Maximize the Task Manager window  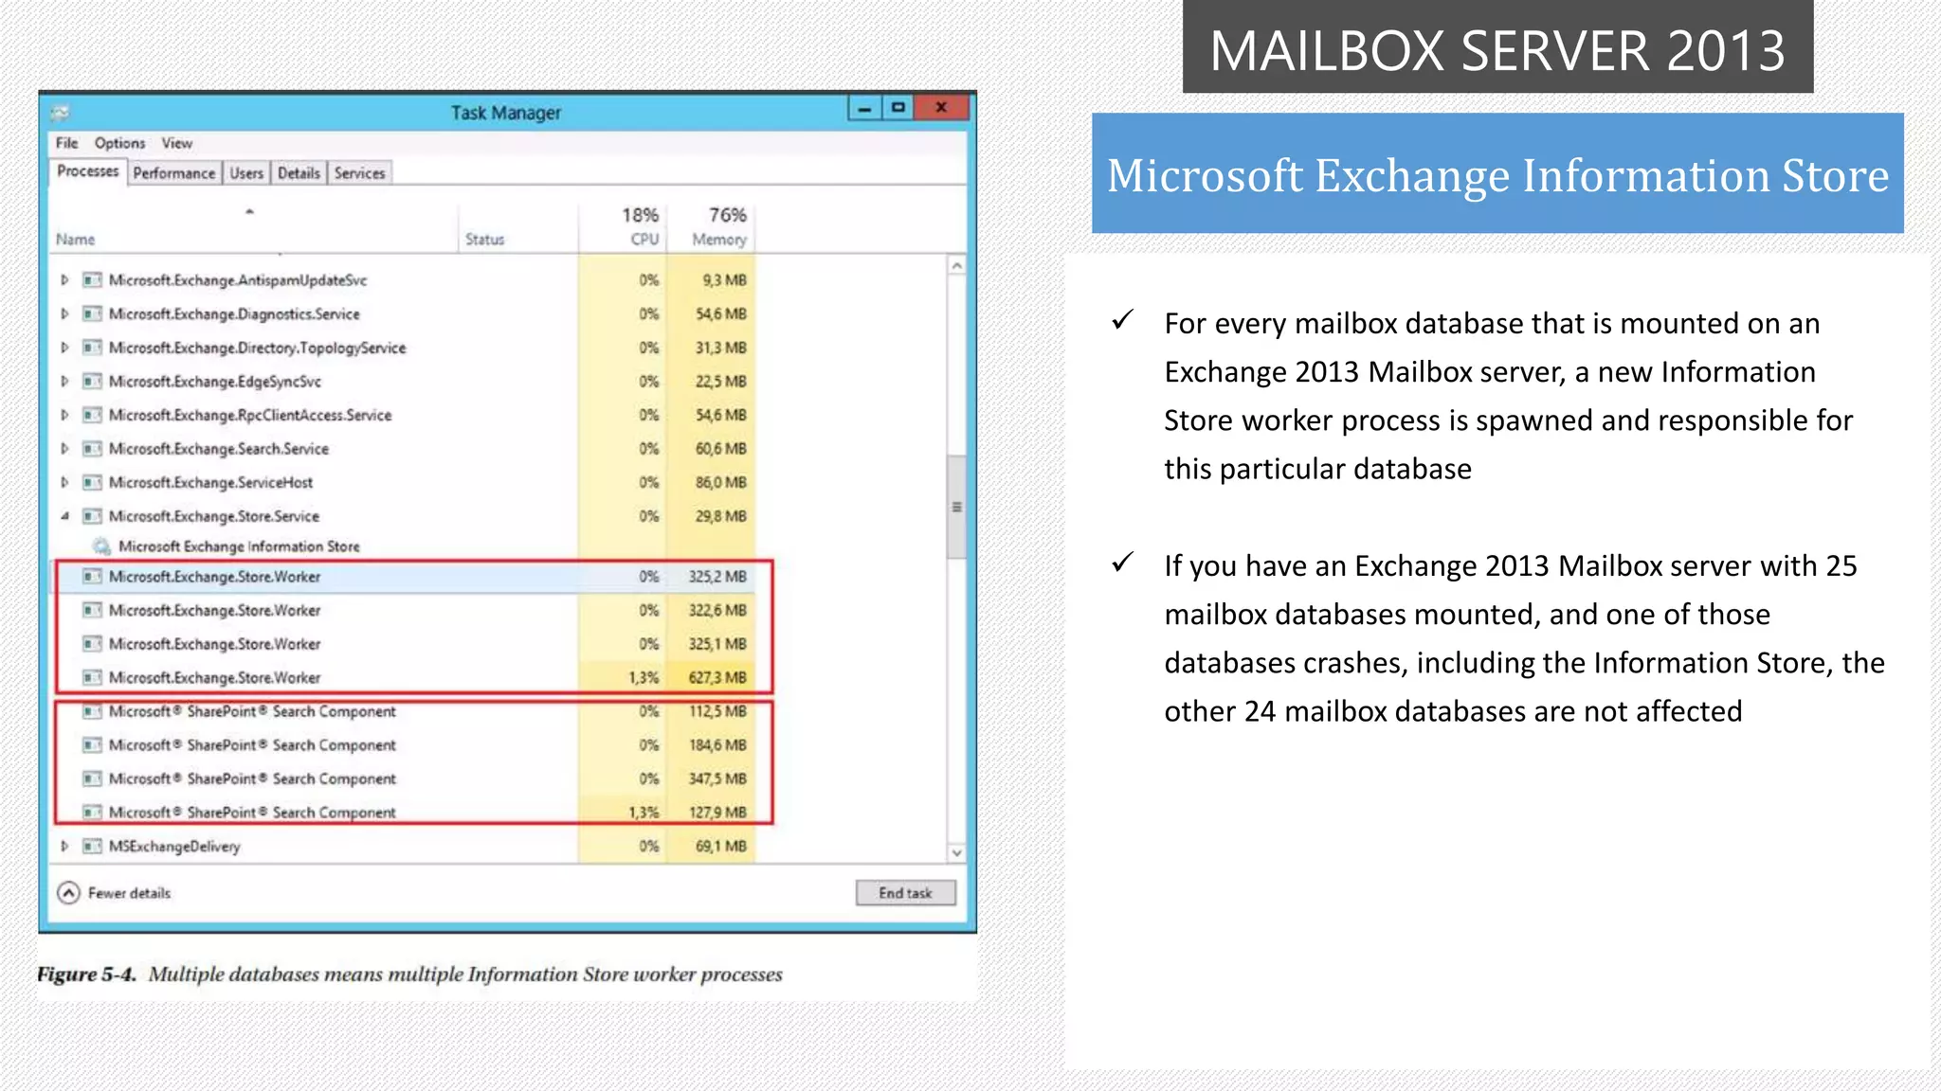[x=898, y=108]
